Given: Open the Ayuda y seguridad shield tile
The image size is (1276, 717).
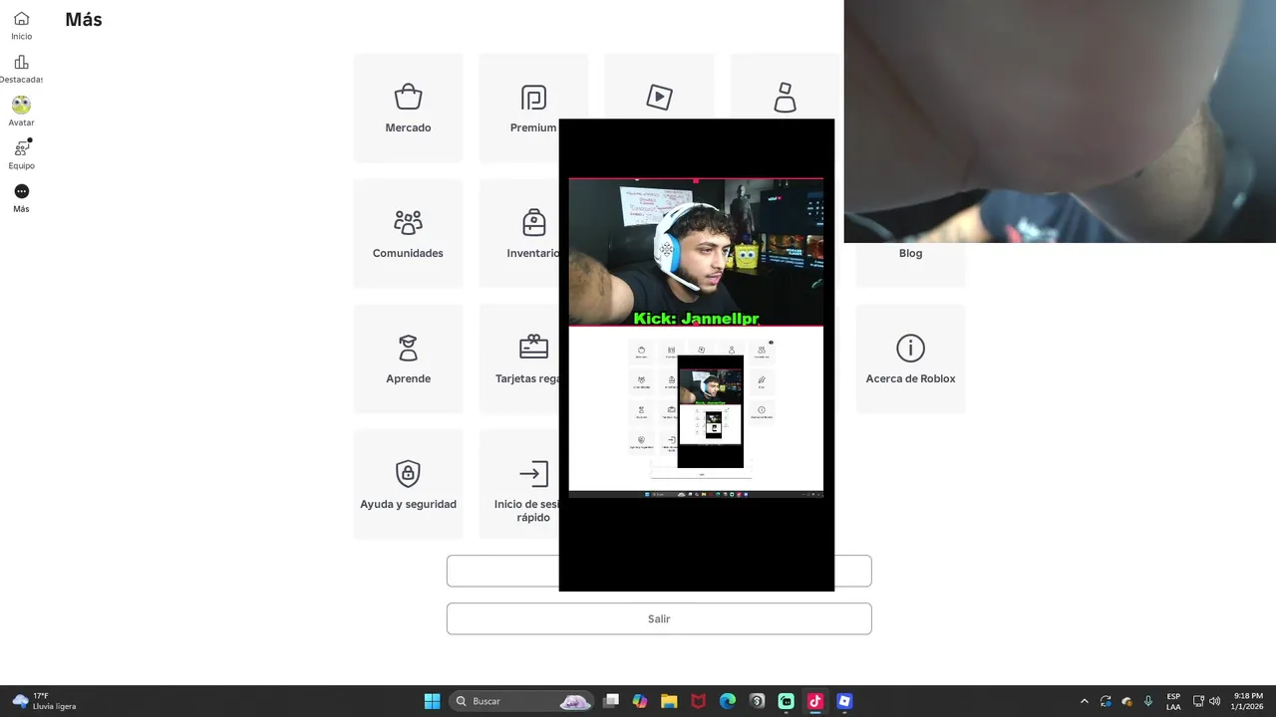Looking at the screenshot, I should pyautogui.click(x=408, y=484).
